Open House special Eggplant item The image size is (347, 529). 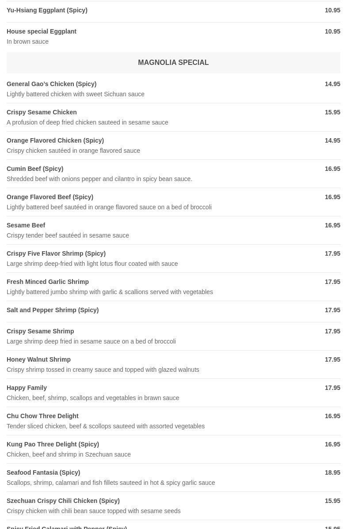pos(42,31)
